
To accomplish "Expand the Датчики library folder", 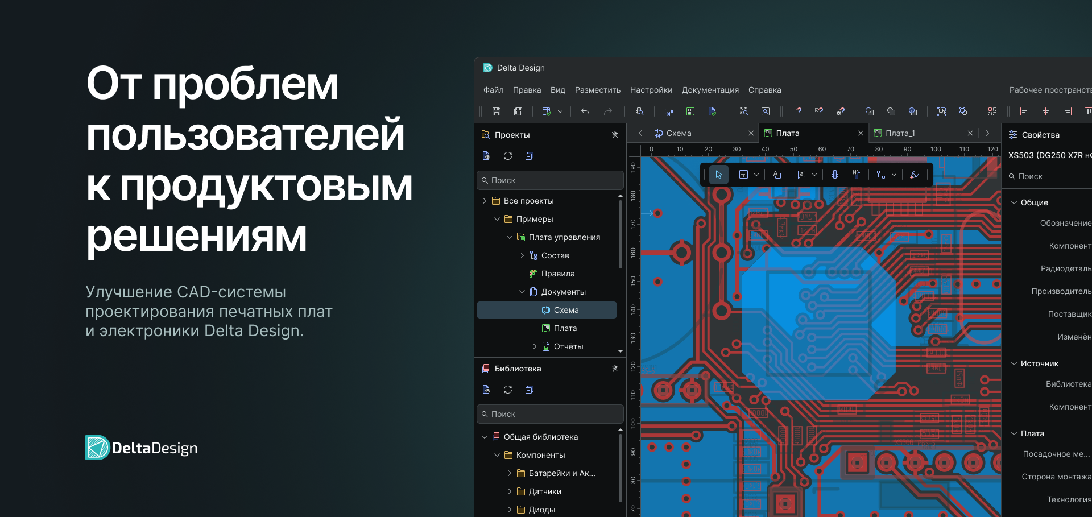I will click(510, 491).
